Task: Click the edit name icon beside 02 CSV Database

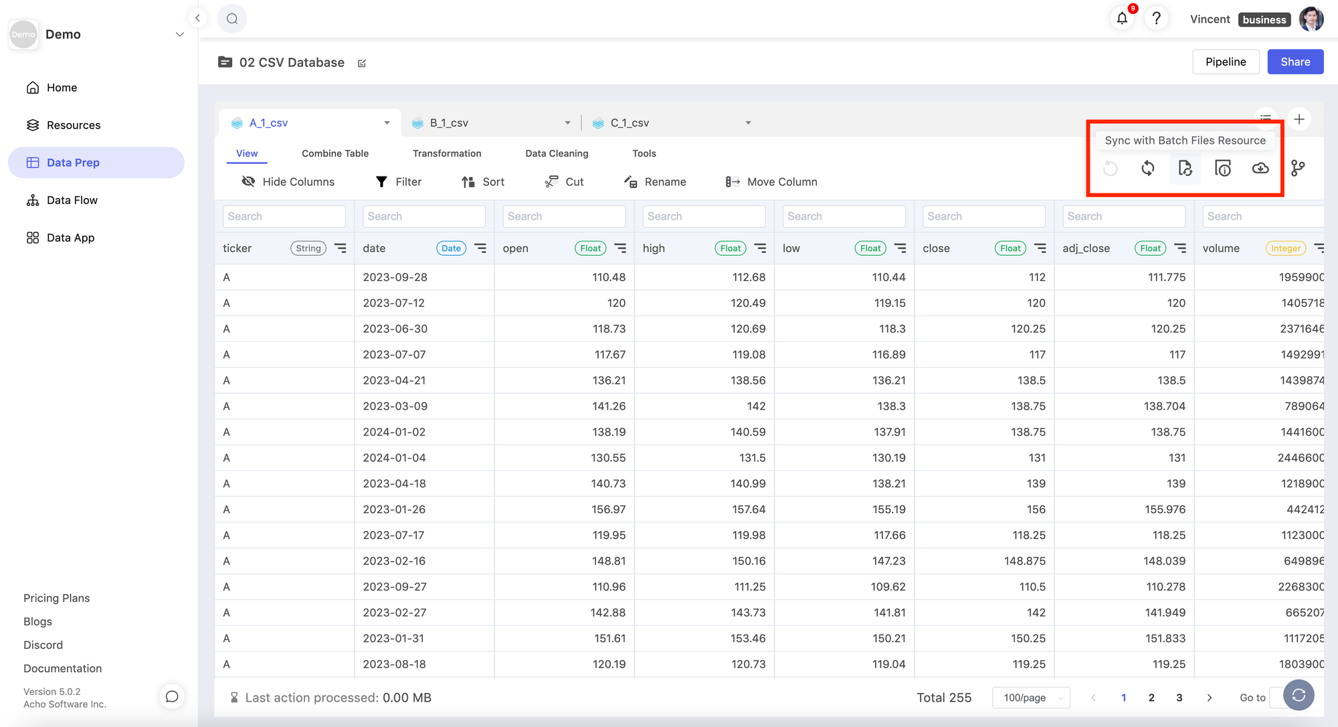Action: point(362,63)
